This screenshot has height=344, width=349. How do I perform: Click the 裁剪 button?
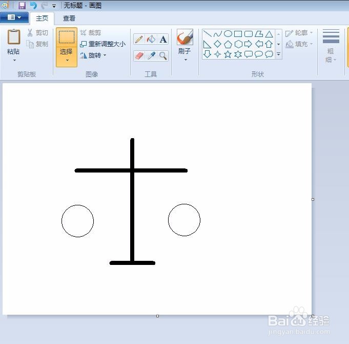pos(91,33)
